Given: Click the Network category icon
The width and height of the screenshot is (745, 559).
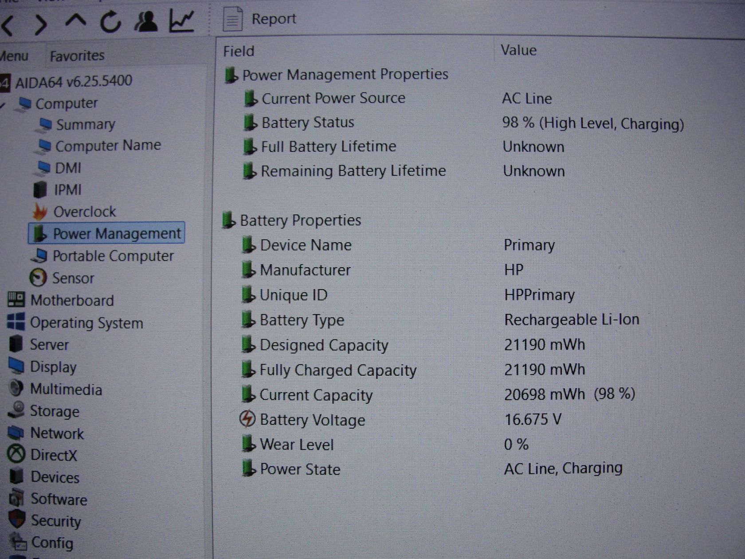Looking at the screenshot, I should pos(16,432).
